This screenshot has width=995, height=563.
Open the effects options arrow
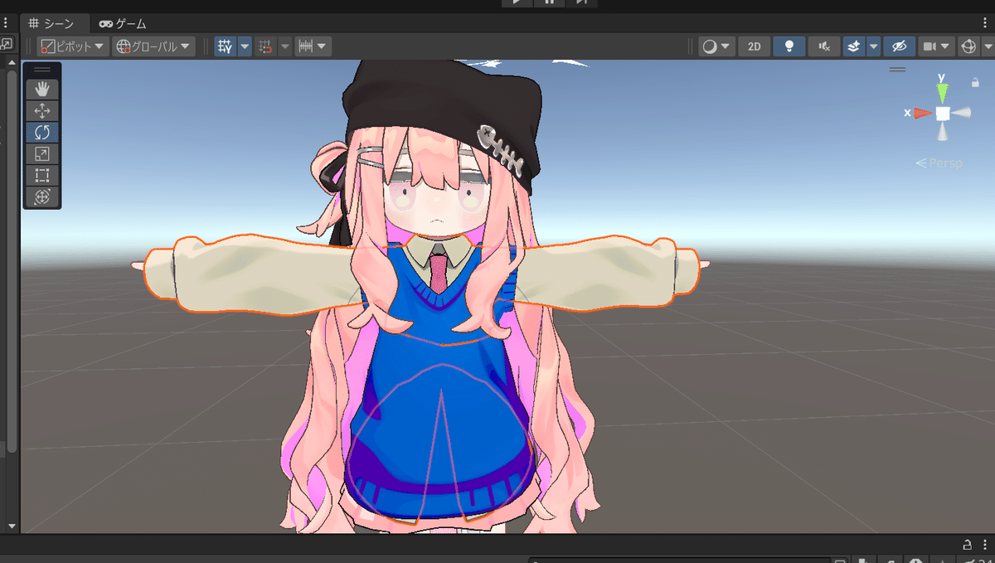(x=873, y=46)
